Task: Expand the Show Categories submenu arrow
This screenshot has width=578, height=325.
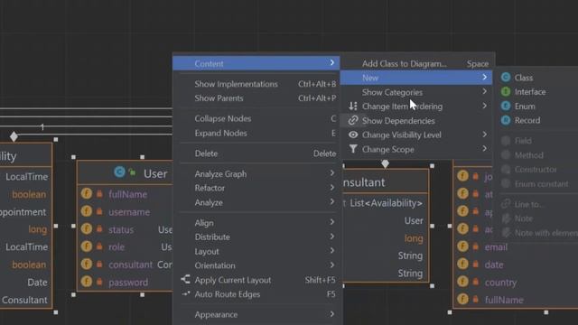Action: tap(484, 92)
